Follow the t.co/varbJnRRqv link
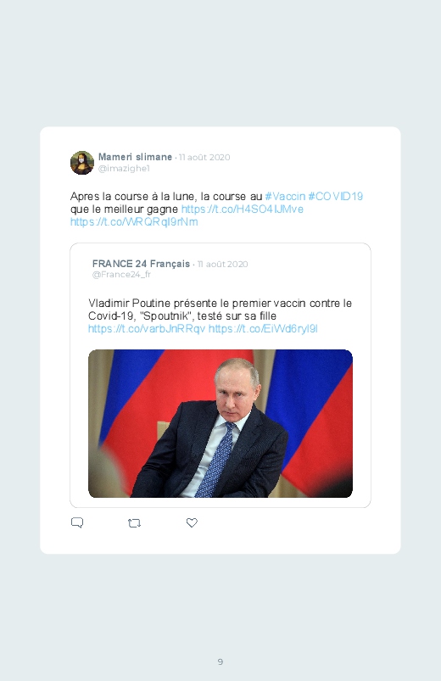 point(147,329)
